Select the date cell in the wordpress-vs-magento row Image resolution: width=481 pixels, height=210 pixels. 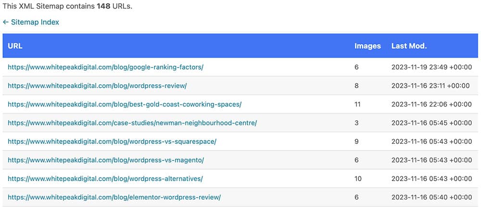click(x=431, y=160)
